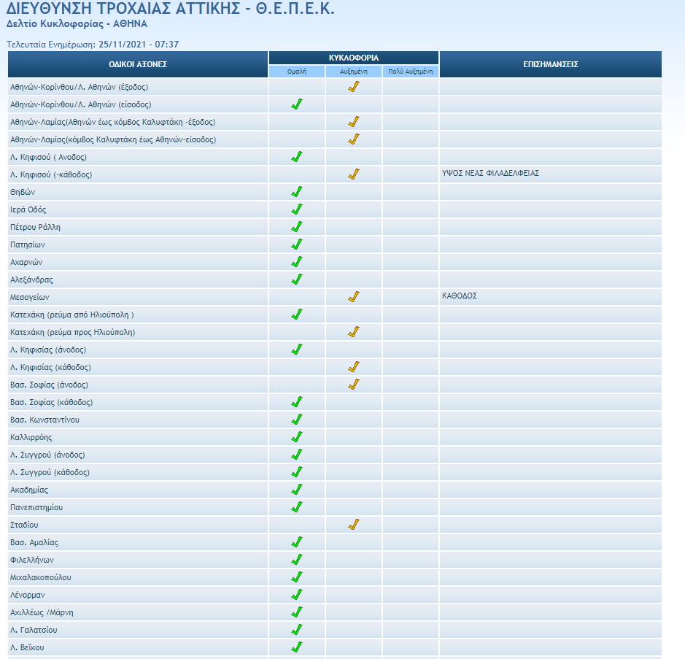Click the orange checkmark for Βασ. Σοφίας (άνοδος)

pos(354,385)
